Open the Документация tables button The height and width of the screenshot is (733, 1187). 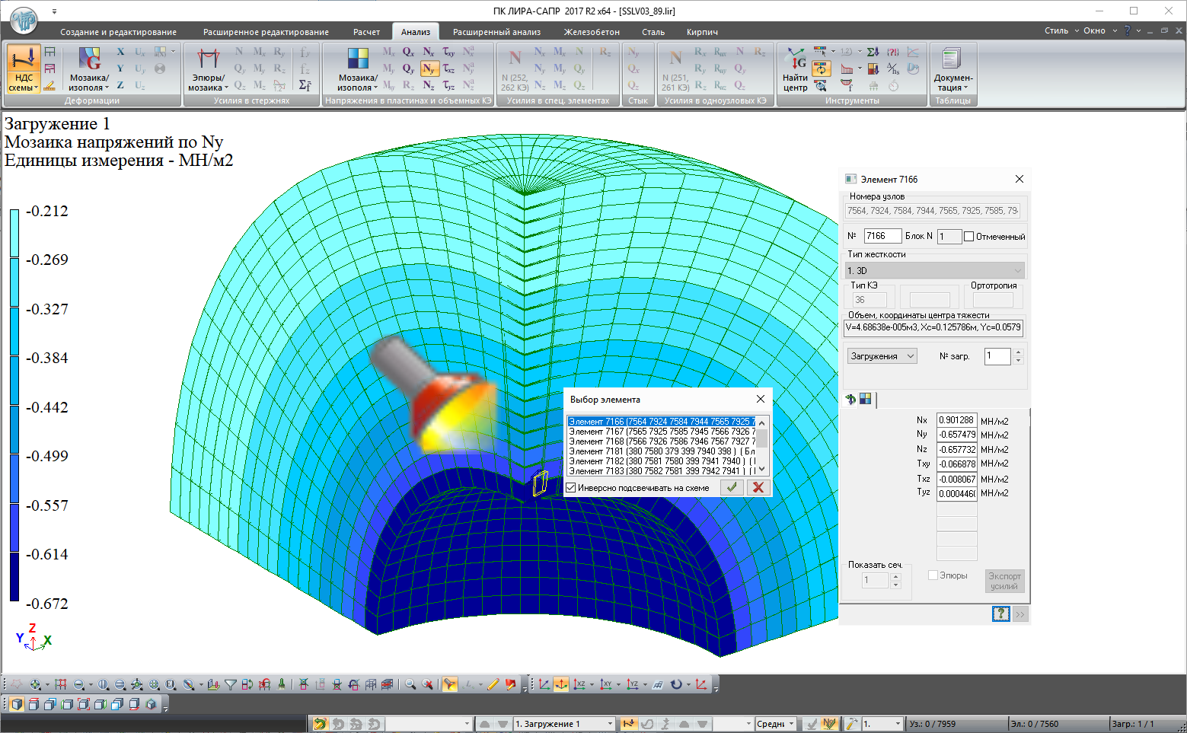click(952, 69)
